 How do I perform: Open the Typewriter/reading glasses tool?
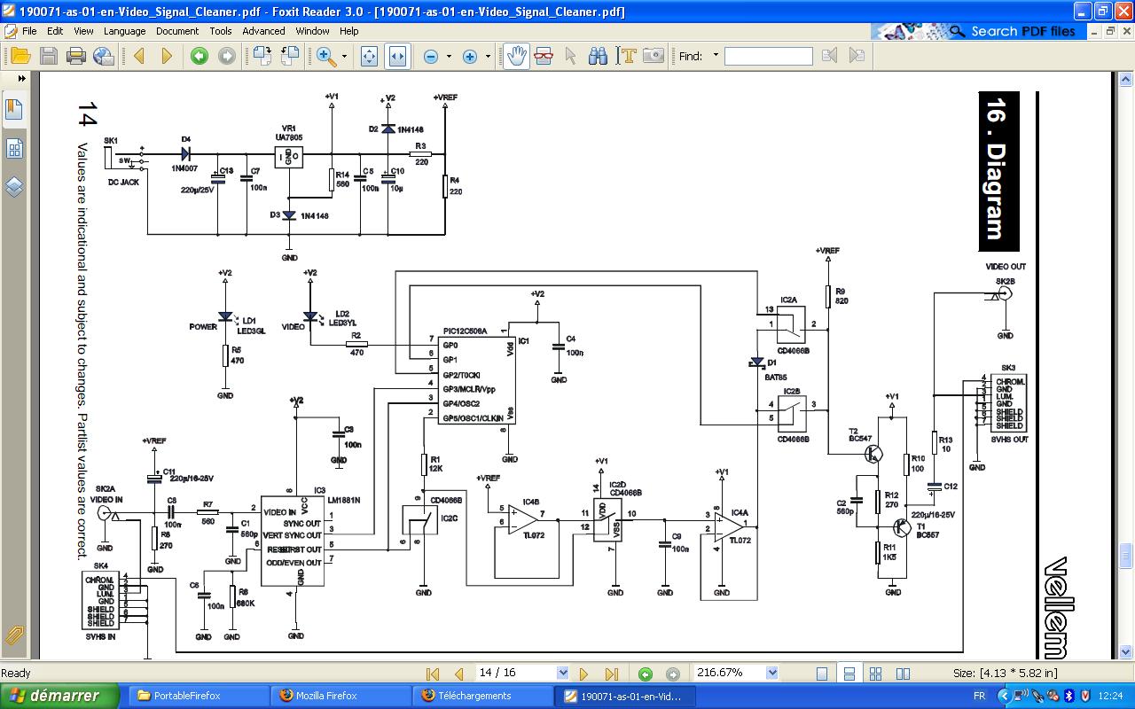click(544, 56)
